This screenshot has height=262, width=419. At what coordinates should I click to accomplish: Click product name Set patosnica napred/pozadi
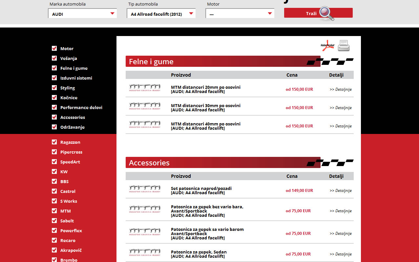pos(201,188)
